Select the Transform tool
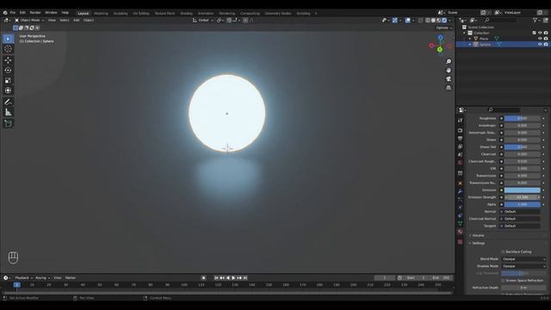This screenshot has width=551, height=310. (8, 90)
